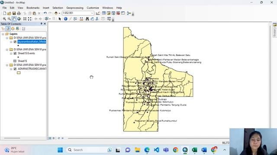Switch TOC to List By Visibility
277x155 pixels.
[13, 29]
